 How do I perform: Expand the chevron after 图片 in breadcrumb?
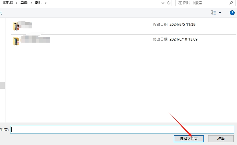[45, 3]
